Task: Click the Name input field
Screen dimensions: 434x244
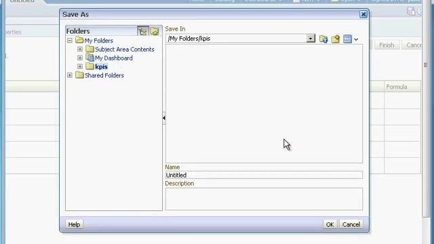Action: coord(264,175)
